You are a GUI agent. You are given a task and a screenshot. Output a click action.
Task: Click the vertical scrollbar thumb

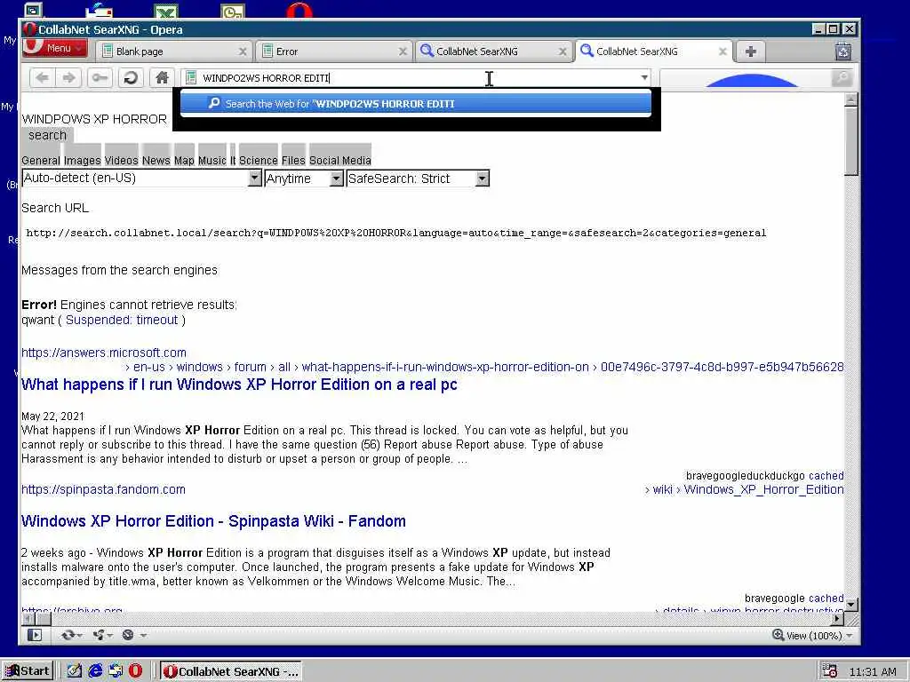click(x=850, y=141)
